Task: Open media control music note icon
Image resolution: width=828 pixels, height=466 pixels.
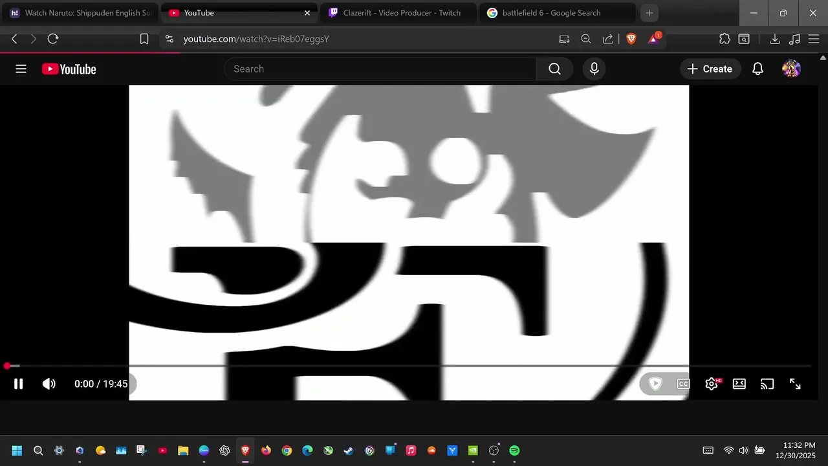Action: pos(795,39)
